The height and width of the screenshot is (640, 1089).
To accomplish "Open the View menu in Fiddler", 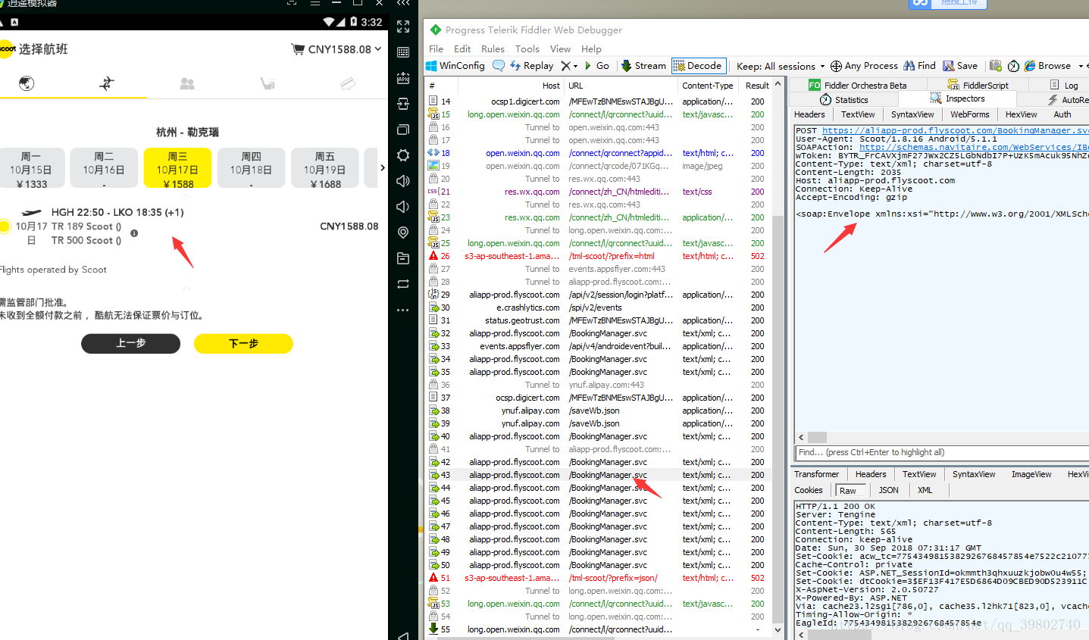I will (561, 48).
